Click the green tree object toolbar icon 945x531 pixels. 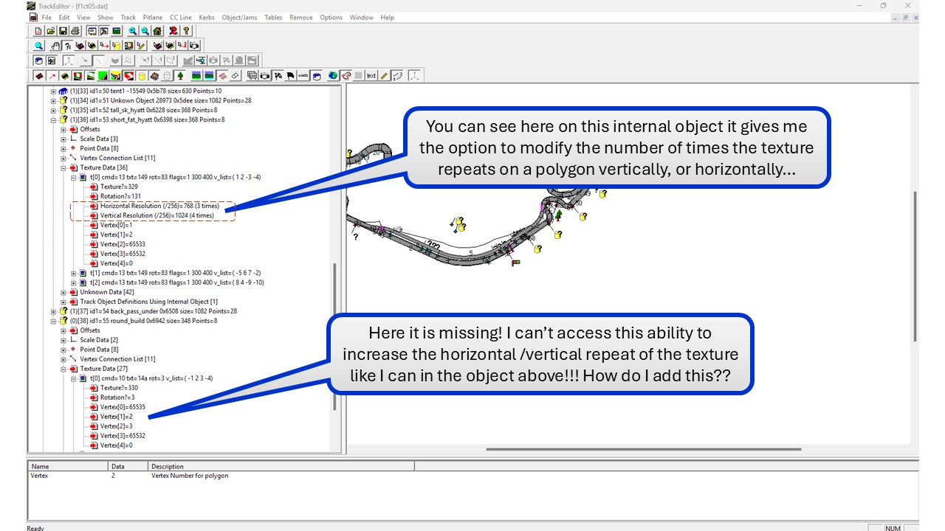click(x=180, y=75)
